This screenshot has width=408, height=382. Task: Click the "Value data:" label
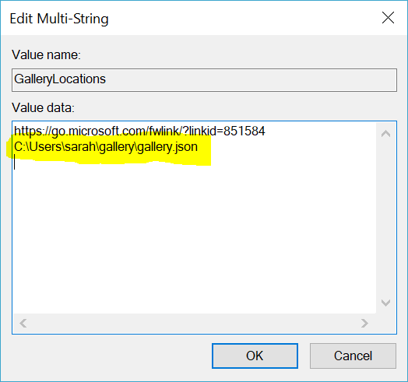pos(43,107)
